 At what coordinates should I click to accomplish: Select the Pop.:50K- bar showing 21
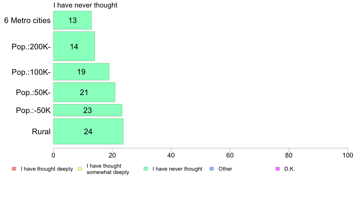(x=84, y=92)
